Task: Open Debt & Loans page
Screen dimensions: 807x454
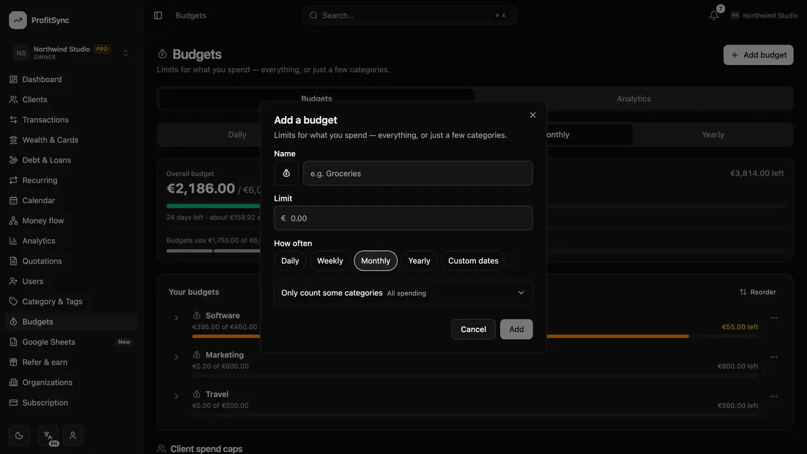Action: click(x=71, y=160)
